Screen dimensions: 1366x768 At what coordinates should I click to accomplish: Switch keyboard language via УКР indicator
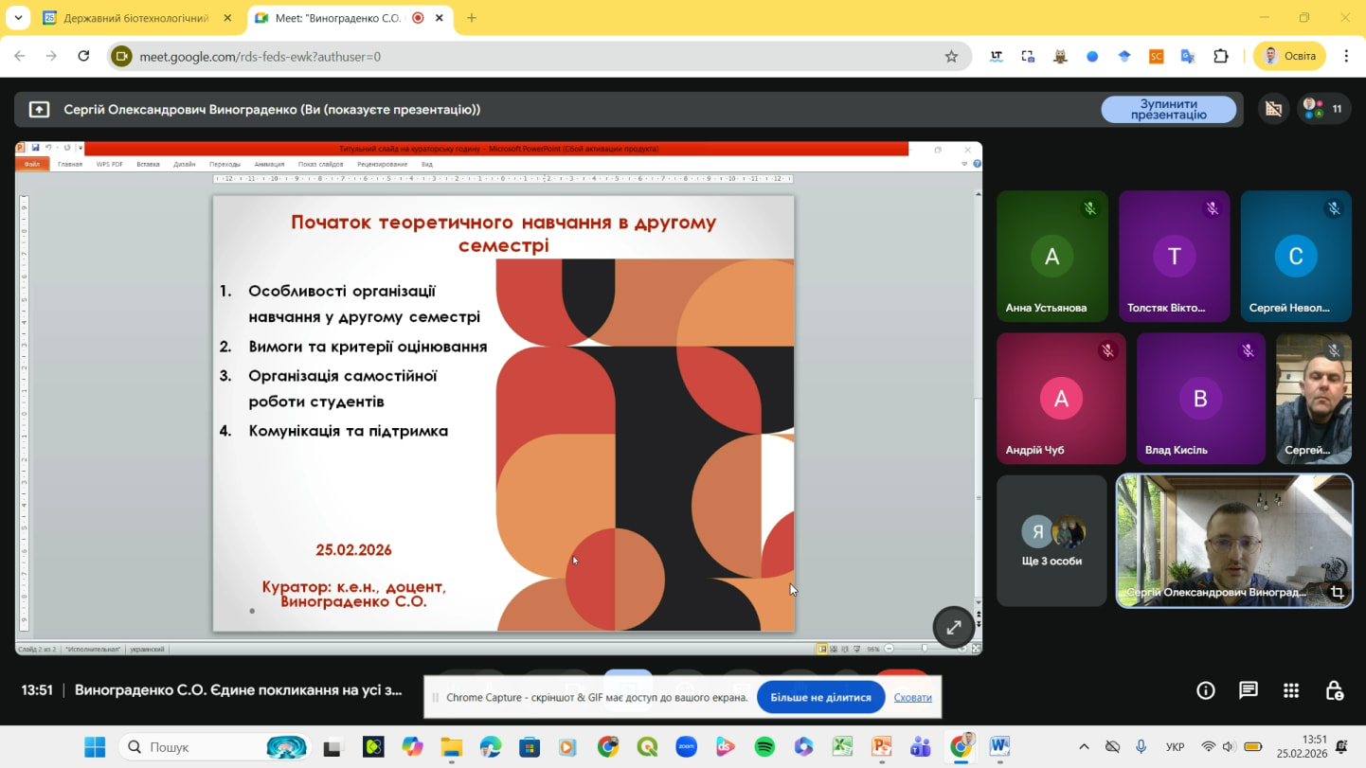click(x=1175, y=747)
